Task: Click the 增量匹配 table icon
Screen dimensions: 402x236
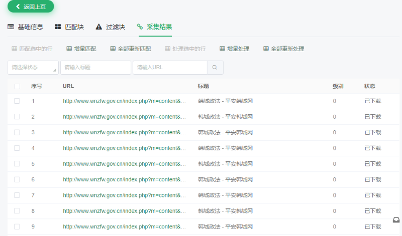Action: click(69, 49)
